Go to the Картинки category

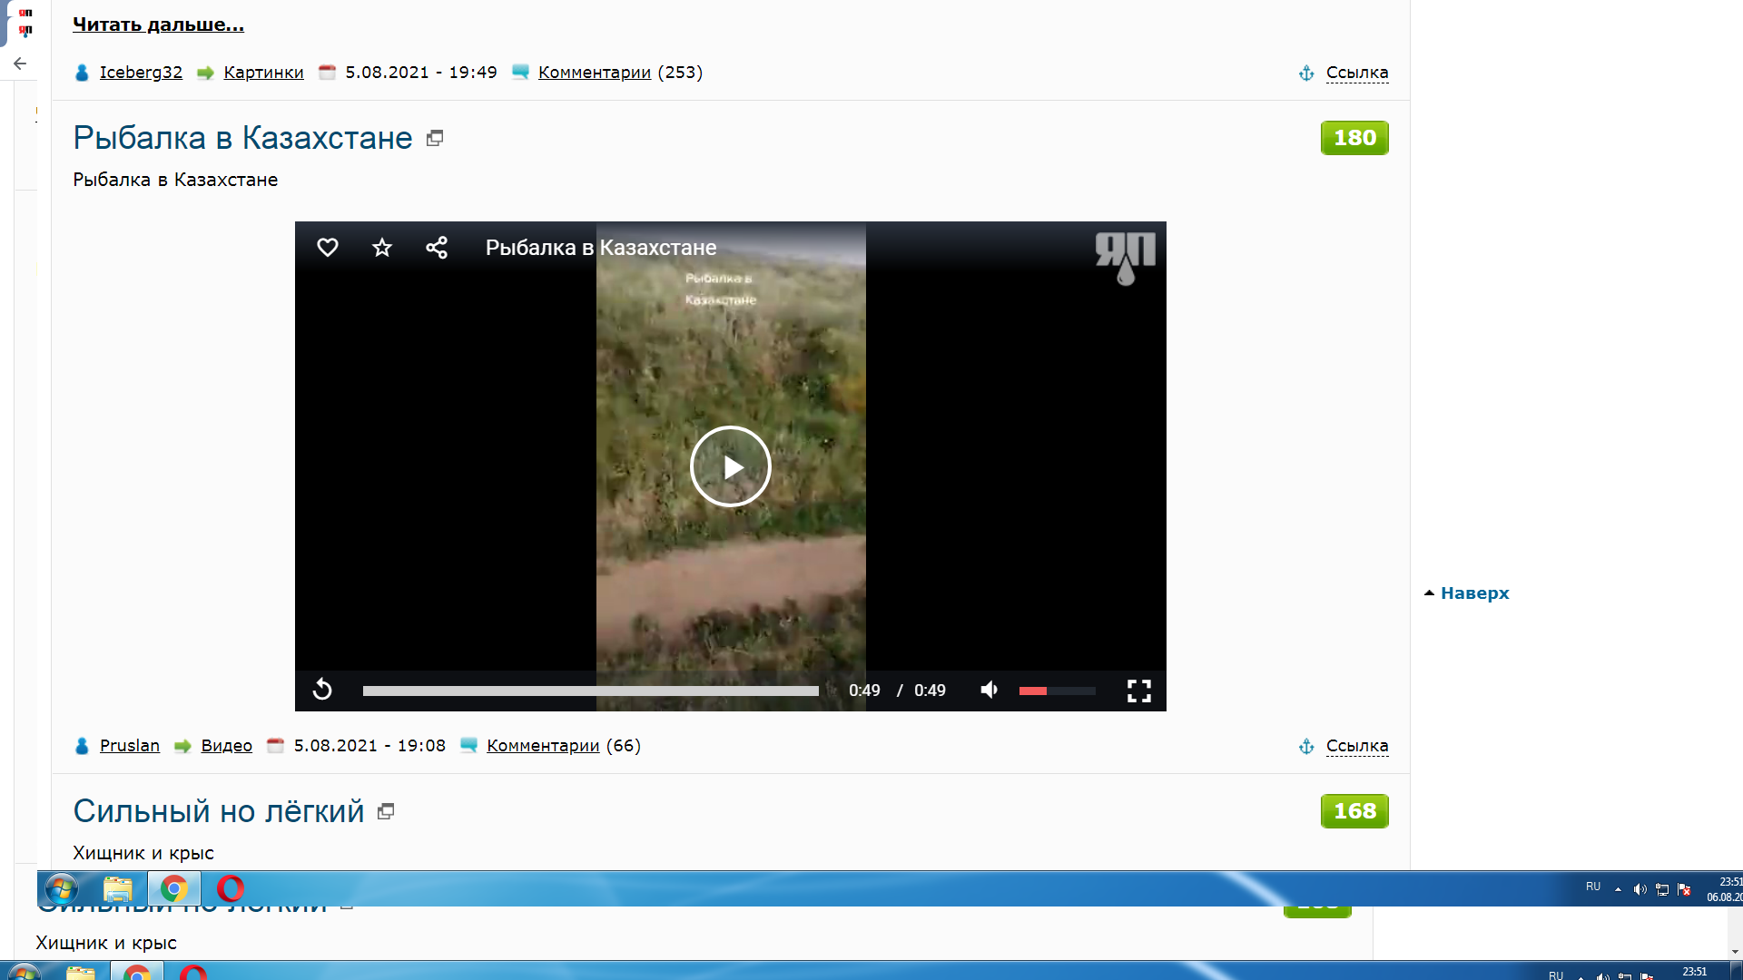pyautogui.click(x=263, y=73)
